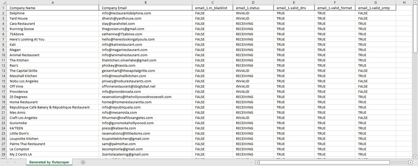
Task: Click the vertical scrollbar thumb
Action: [x=415, y=29]
